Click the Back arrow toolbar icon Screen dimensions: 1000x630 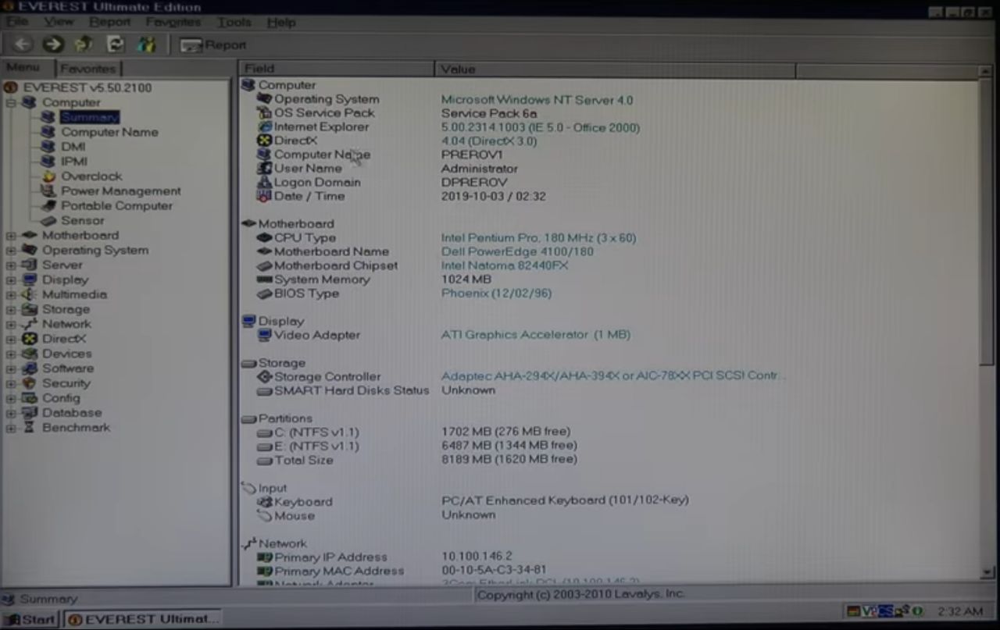(x=22, y=44)
